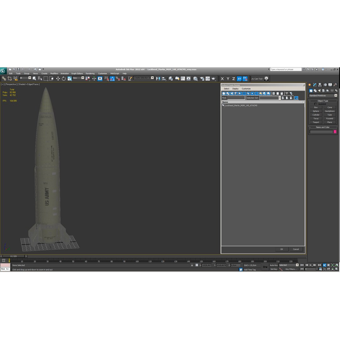Toggle the Spinner Snap button

(x=123, y=78)
